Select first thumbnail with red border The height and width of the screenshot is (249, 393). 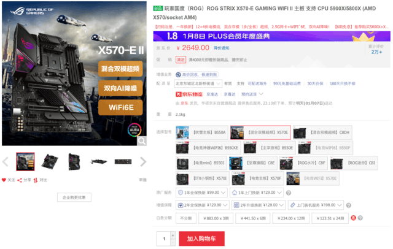(25, 162)
